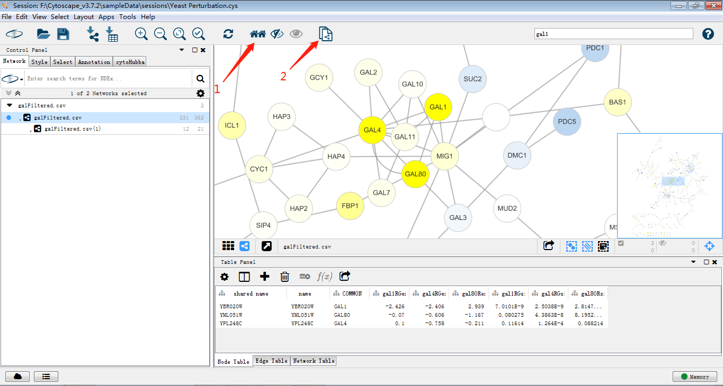Click the Memory status button
723x386 pixels.
pos(695,376)
